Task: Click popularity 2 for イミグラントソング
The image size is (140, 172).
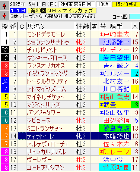Action: tap(135, 74)
